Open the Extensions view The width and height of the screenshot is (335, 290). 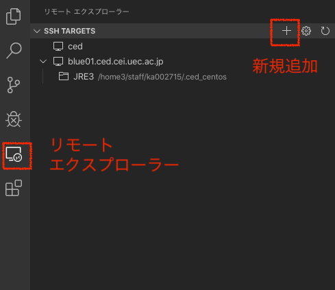coord(14,188)
